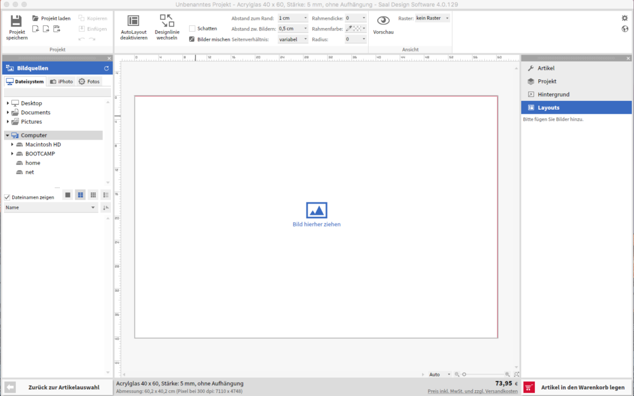Click the vertical canvas scrollbar down arrow
634x396 pixels.
(517, 367)
